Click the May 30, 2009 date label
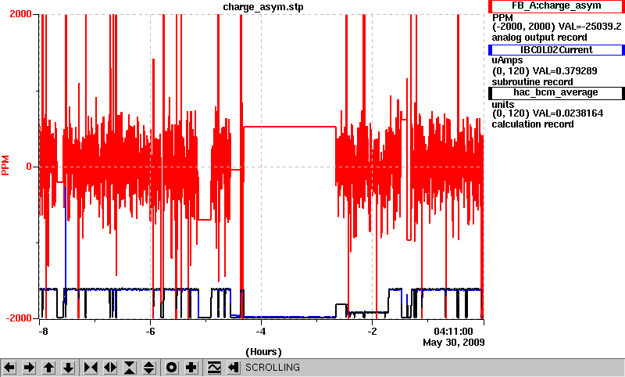This screenshot has height=377, width=625. click(x=454, y=343)
